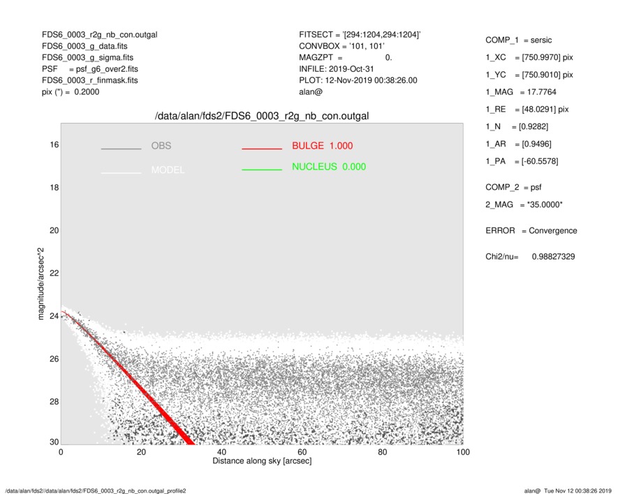Screen dimensions: 618x494
Task: Click the y-axis tick label 28
Action: click(x=54, y=401)
